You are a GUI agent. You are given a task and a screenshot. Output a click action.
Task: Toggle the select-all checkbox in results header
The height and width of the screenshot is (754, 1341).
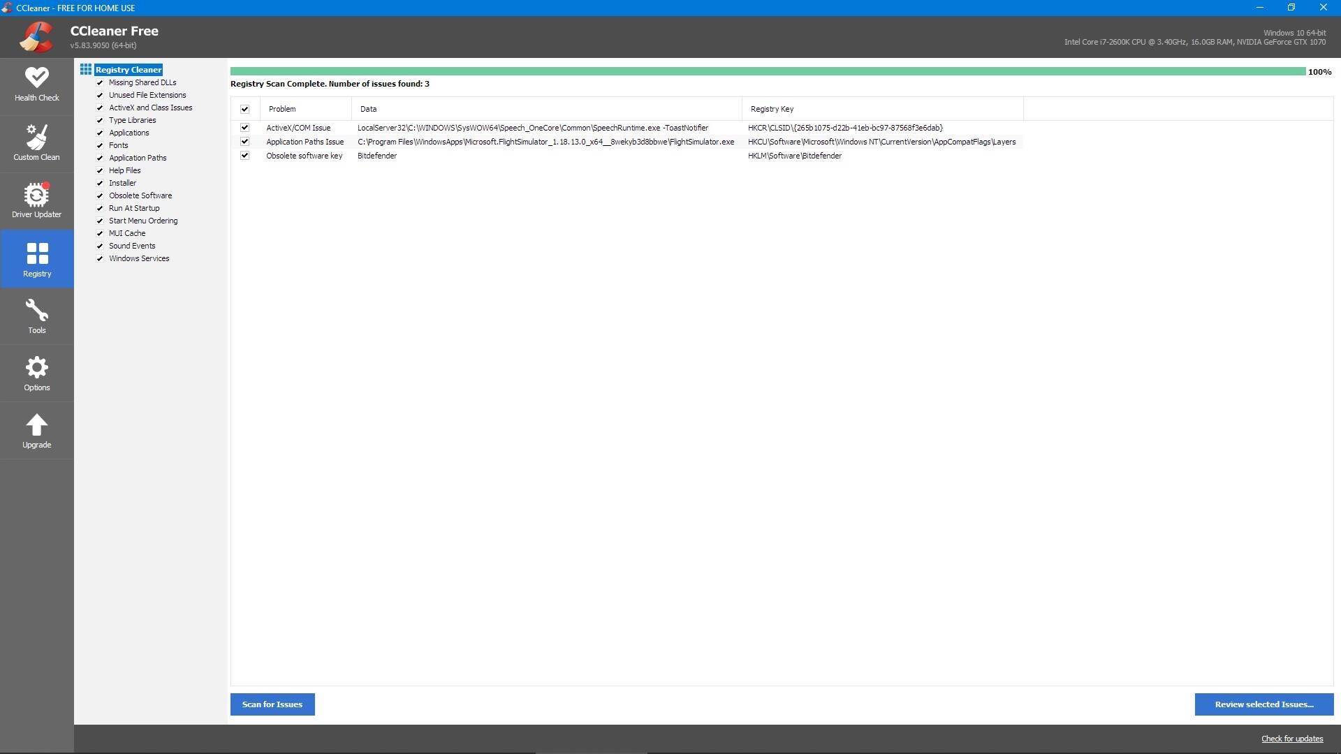(x=244, y=109)
